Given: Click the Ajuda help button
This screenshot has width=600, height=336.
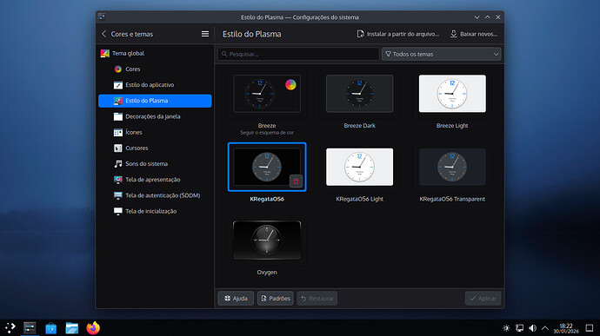Looking at the screenshot, I should click(236, 298).
